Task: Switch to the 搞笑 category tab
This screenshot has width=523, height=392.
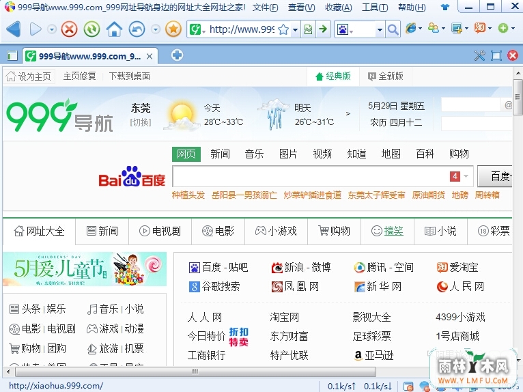Action: [x=387, y=231]
